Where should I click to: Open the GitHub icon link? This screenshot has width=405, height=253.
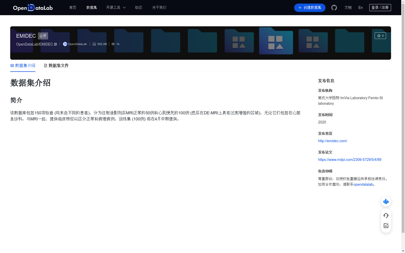tap(334, 8)
